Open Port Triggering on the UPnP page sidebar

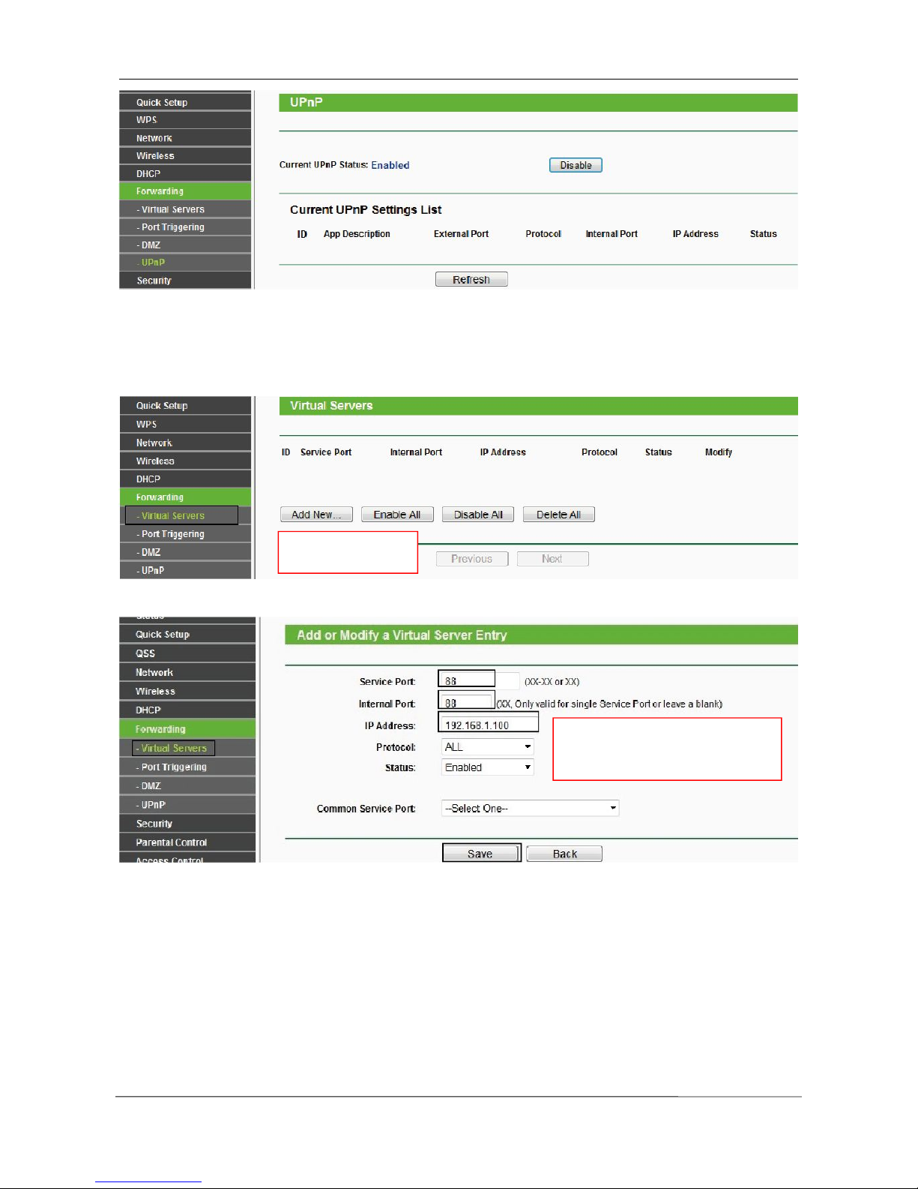(x=185, y=227)
